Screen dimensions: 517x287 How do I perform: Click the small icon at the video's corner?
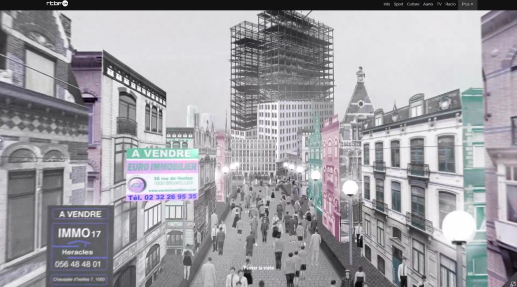[x=513, y=284]
